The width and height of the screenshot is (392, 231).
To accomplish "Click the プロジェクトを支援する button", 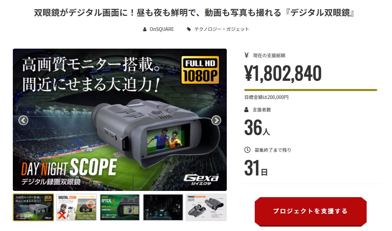I will [310, 211].
